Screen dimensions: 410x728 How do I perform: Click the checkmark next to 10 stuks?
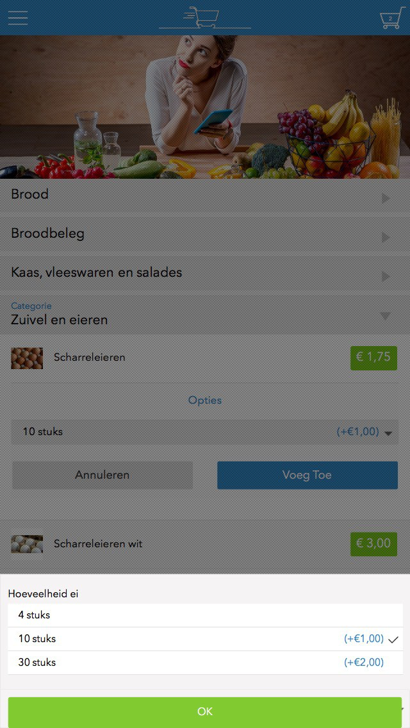[x=393, y=640]
